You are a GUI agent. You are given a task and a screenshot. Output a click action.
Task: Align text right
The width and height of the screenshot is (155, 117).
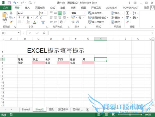tap(60, 17)
